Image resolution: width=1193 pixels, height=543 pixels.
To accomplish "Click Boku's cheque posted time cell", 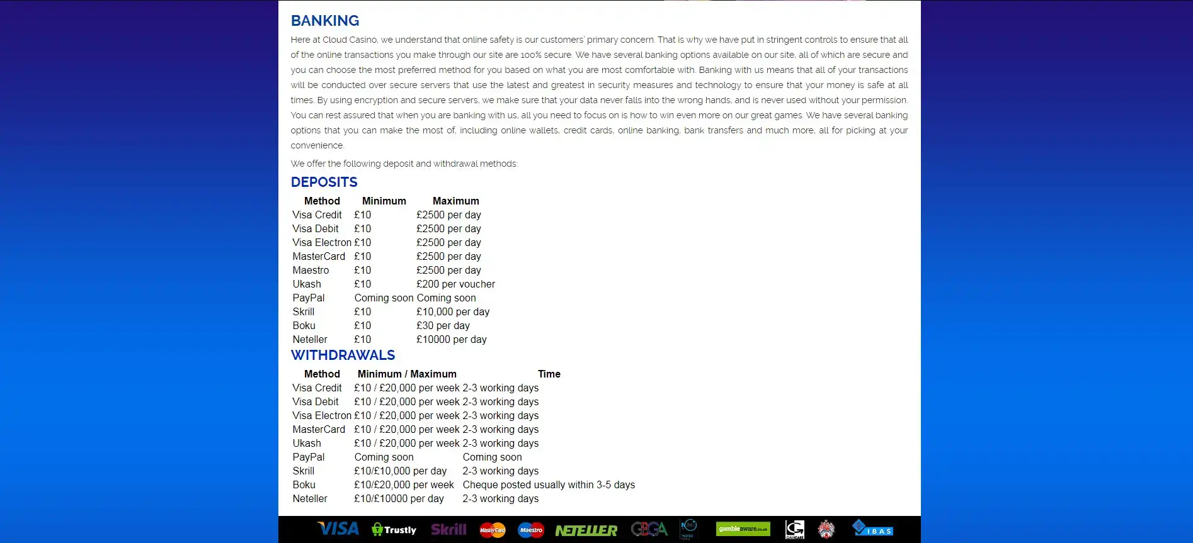I will [549, 485].
